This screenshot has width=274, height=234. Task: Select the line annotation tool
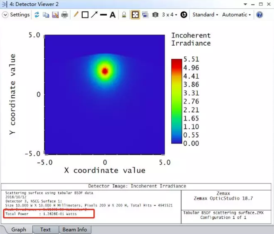click(x=103, y=15)
